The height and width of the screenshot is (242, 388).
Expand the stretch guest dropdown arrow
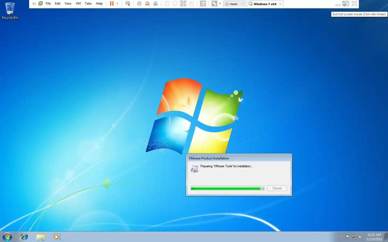coord(220,4)
